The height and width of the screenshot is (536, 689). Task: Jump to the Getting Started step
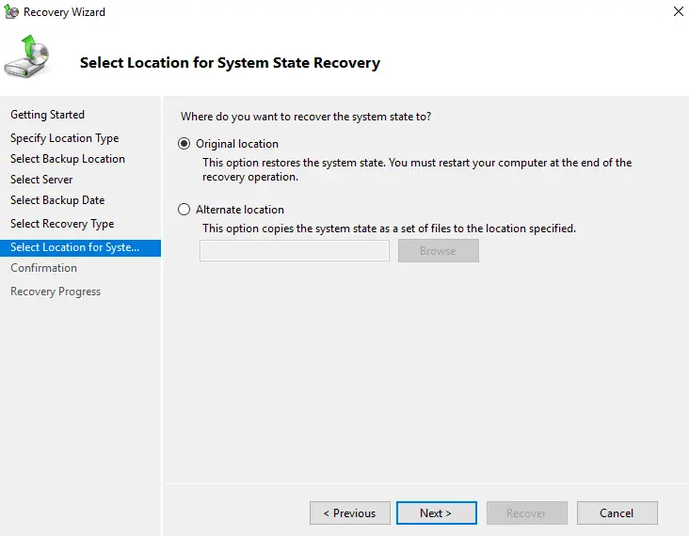[47, 115]
